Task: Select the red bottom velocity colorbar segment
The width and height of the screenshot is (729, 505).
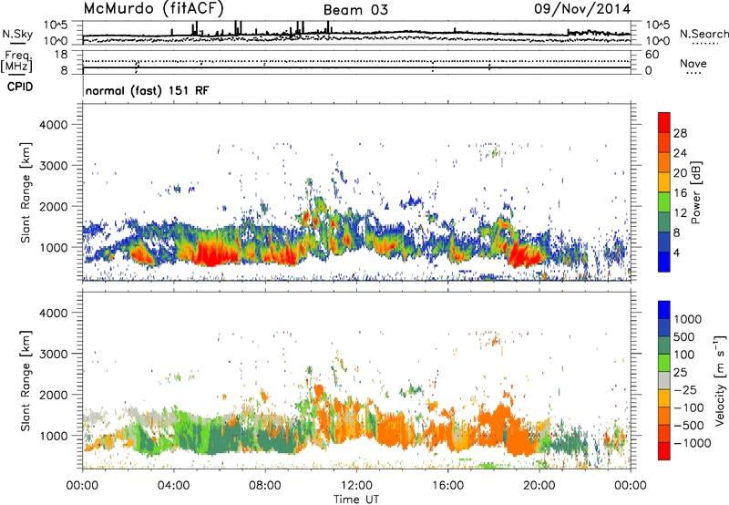Action: click(x=664, y=451)
